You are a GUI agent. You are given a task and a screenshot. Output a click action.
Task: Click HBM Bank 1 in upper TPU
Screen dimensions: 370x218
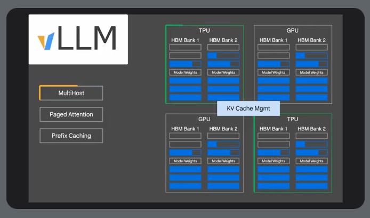click(185, 40)
